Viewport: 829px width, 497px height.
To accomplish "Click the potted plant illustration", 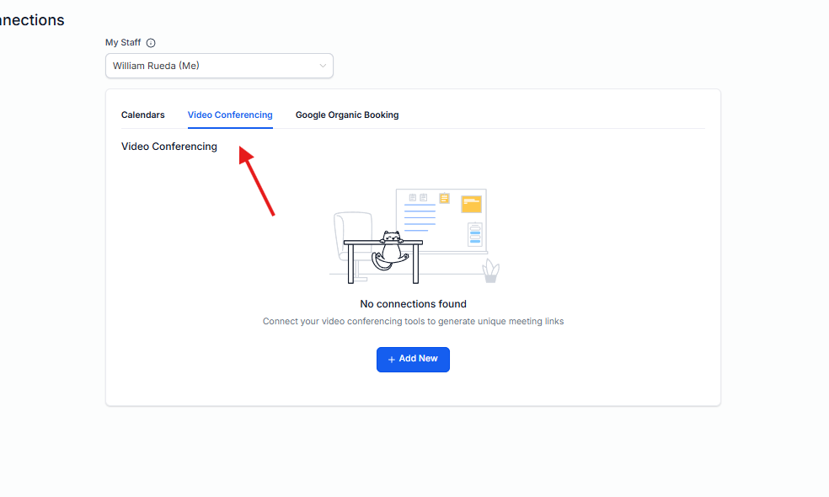I will coord(490,271).
